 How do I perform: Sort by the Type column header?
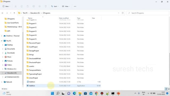point(79,18)
